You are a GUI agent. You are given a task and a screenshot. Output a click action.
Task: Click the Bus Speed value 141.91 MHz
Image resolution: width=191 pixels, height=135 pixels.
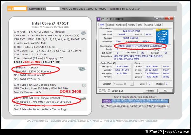pyautogui.click(x=122, y=73)
